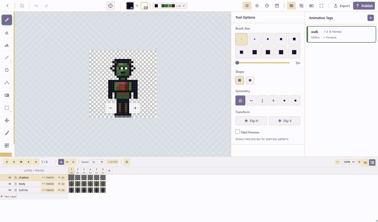Swap foreground and background colors

click(137, 5)
